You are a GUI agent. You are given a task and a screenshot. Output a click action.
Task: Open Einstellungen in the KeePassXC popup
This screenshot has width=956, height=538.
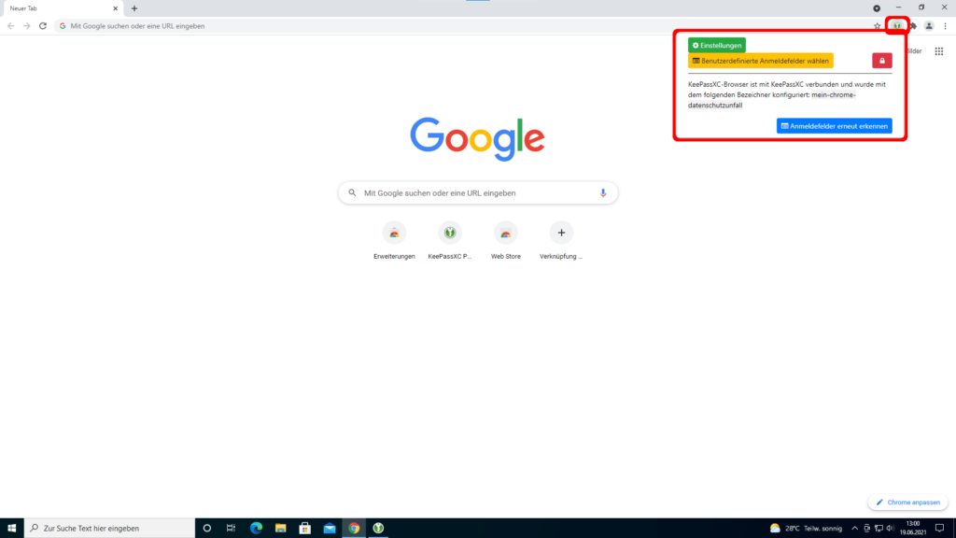point(717,45)
